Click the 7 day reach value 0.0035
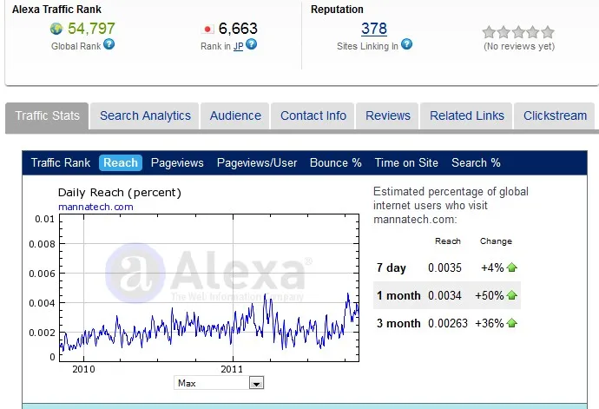 [x=444, y=267]
